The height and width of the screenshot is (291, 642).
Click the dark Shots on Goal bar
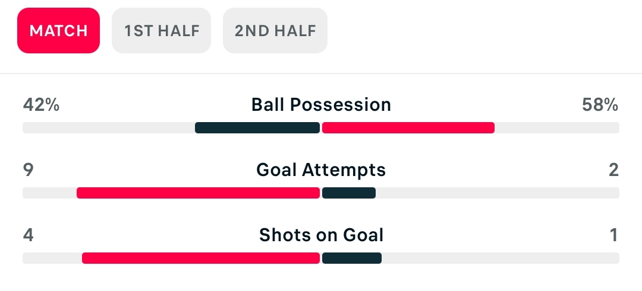[352, 258]
